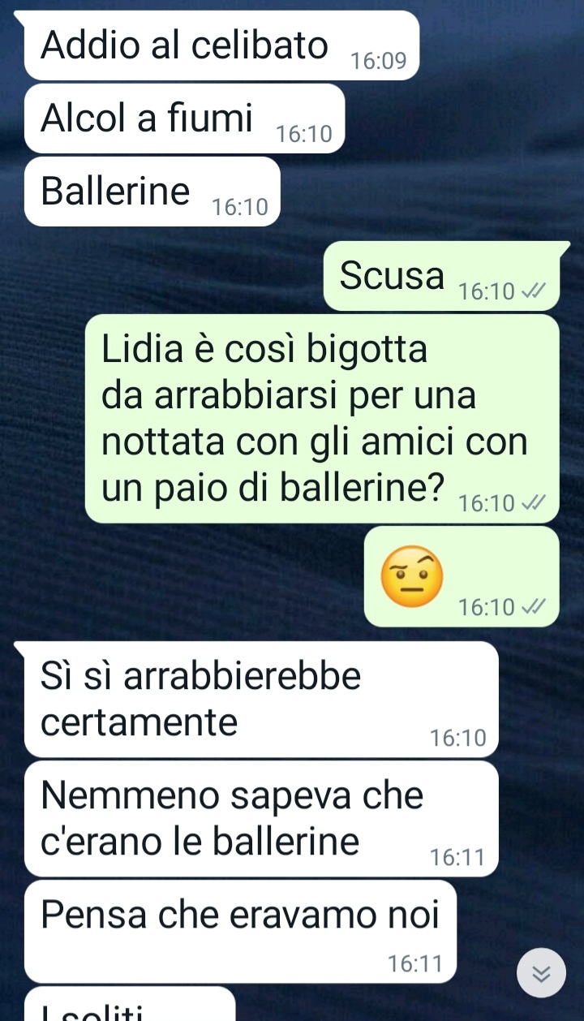Screen dimensions: 584x1021
Task: Select 'Sì sì arrabbierebbe certamente' message
Action: tap(261, 700)
